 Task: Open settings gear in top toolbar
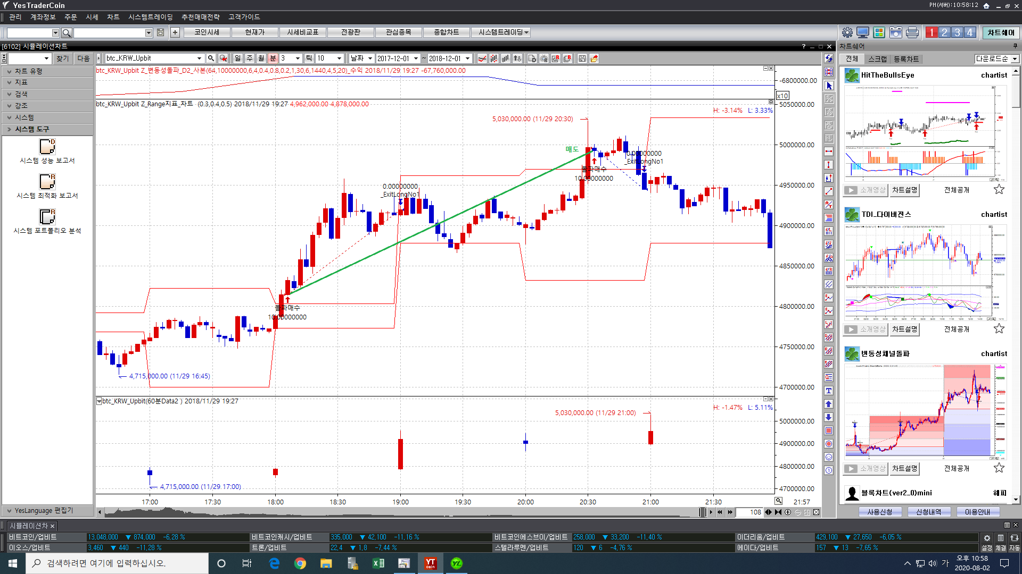[x=847, y=32]
